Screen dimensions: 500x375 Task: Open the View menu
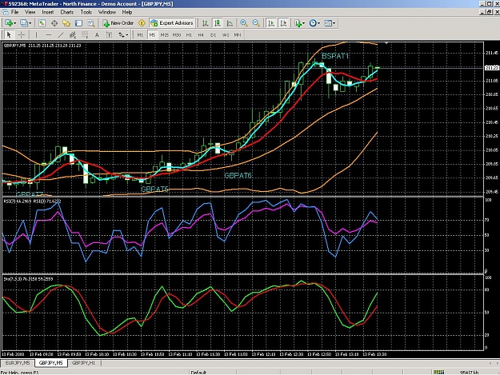[30, 12]
